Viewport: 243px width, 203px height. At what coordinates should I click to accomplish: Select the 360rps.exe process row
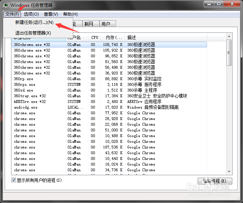tap(109, 84)
